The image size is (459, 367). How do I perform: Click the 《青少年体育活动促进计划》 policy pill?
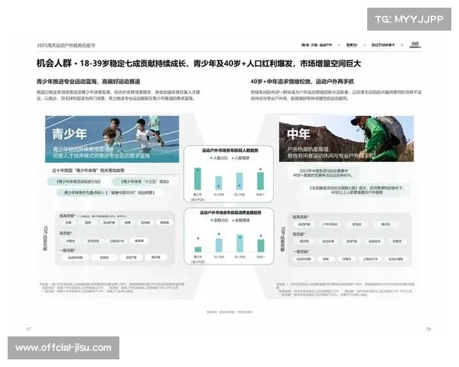point(78,182)
